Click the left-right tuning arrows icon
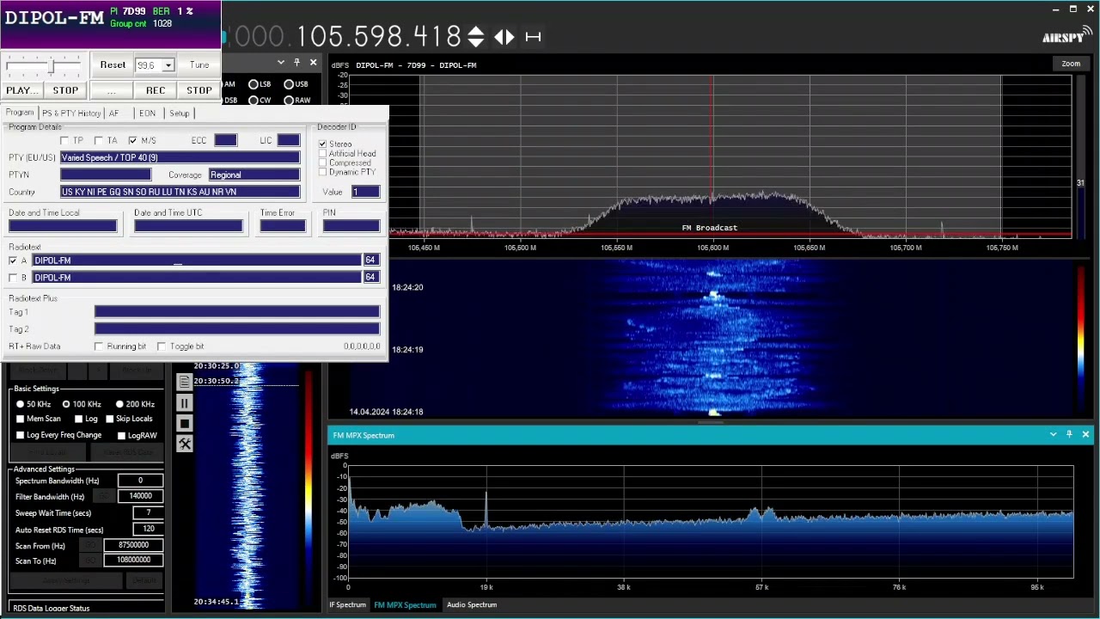The width and height of the screenshot is (1100, 619). (504, 36)
